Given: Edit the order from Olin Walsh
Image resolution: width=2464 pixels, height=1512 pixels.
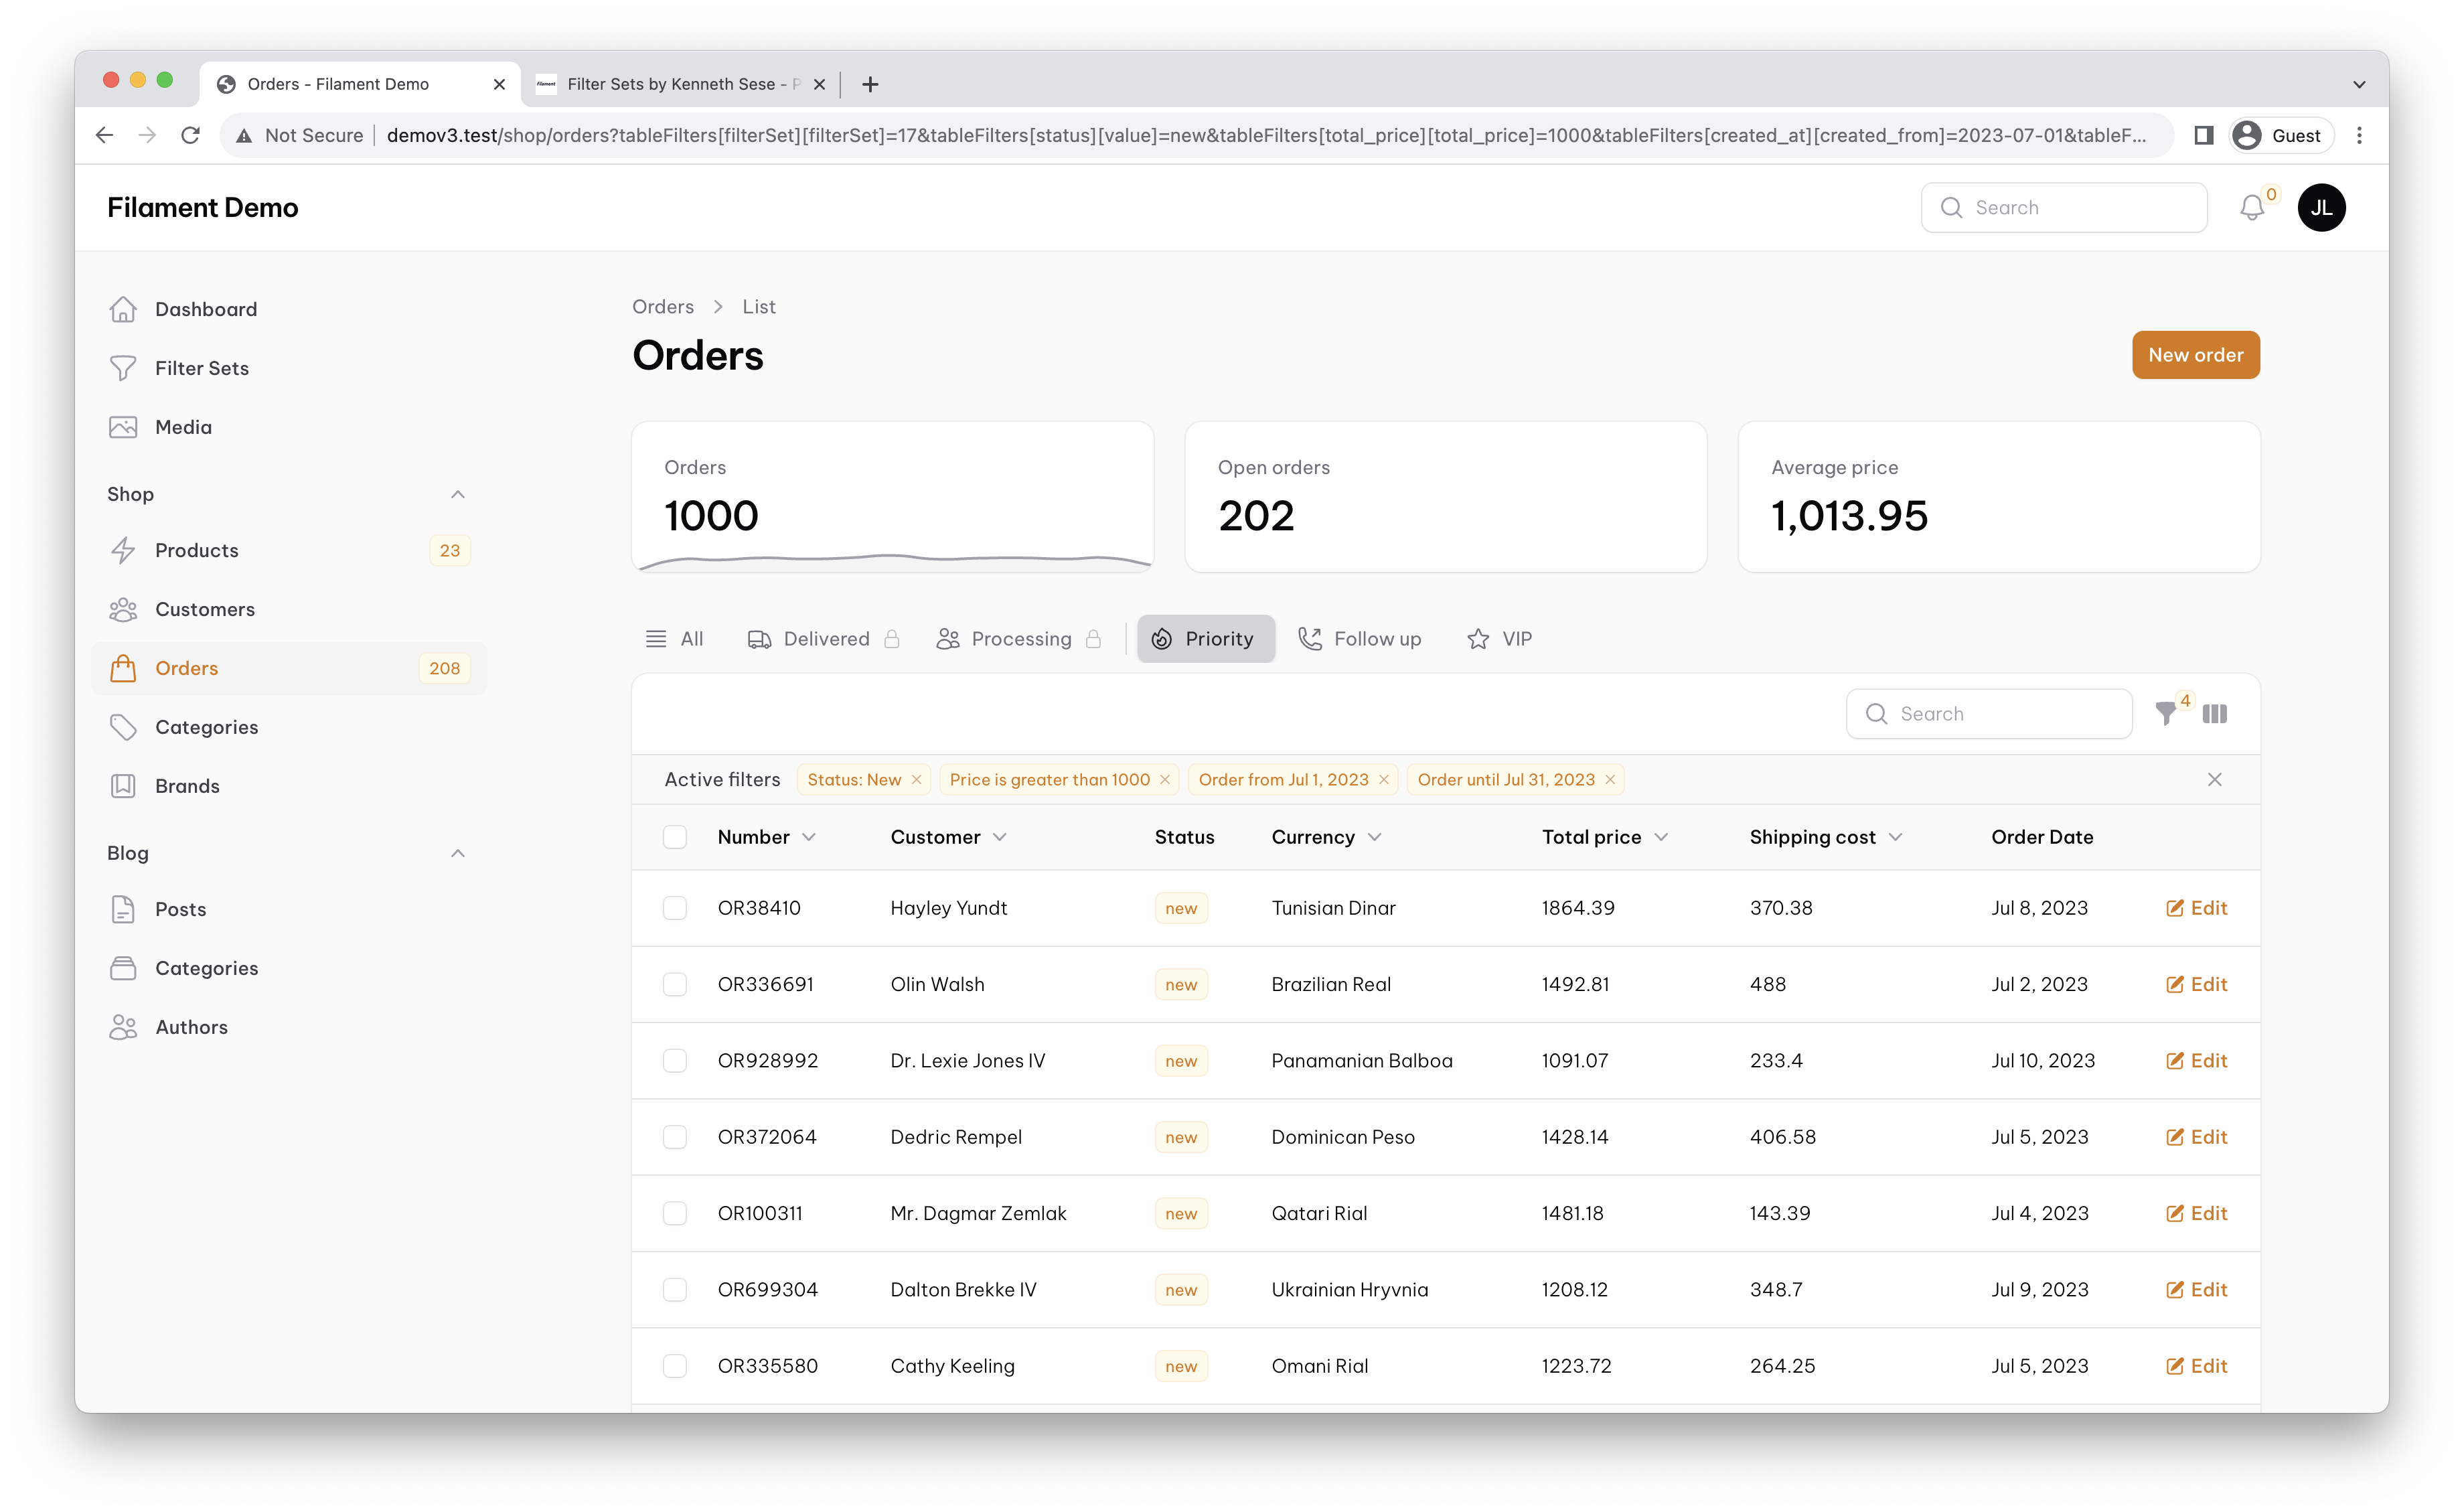Looking at the screenshot, I should (2197, 984).
